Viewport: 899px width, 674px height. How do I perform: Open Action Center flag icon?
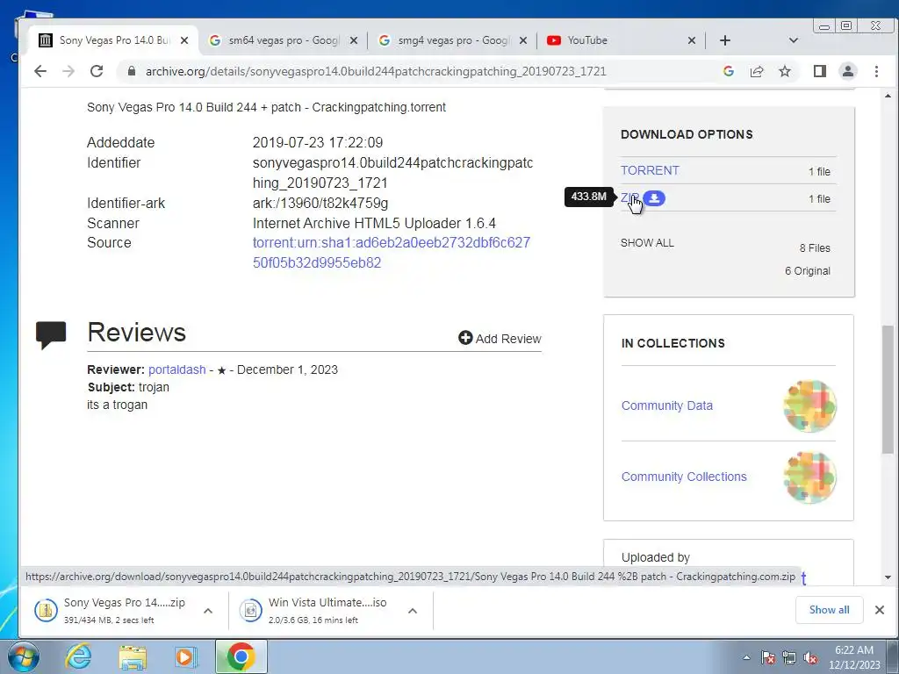tap(768, 657)
